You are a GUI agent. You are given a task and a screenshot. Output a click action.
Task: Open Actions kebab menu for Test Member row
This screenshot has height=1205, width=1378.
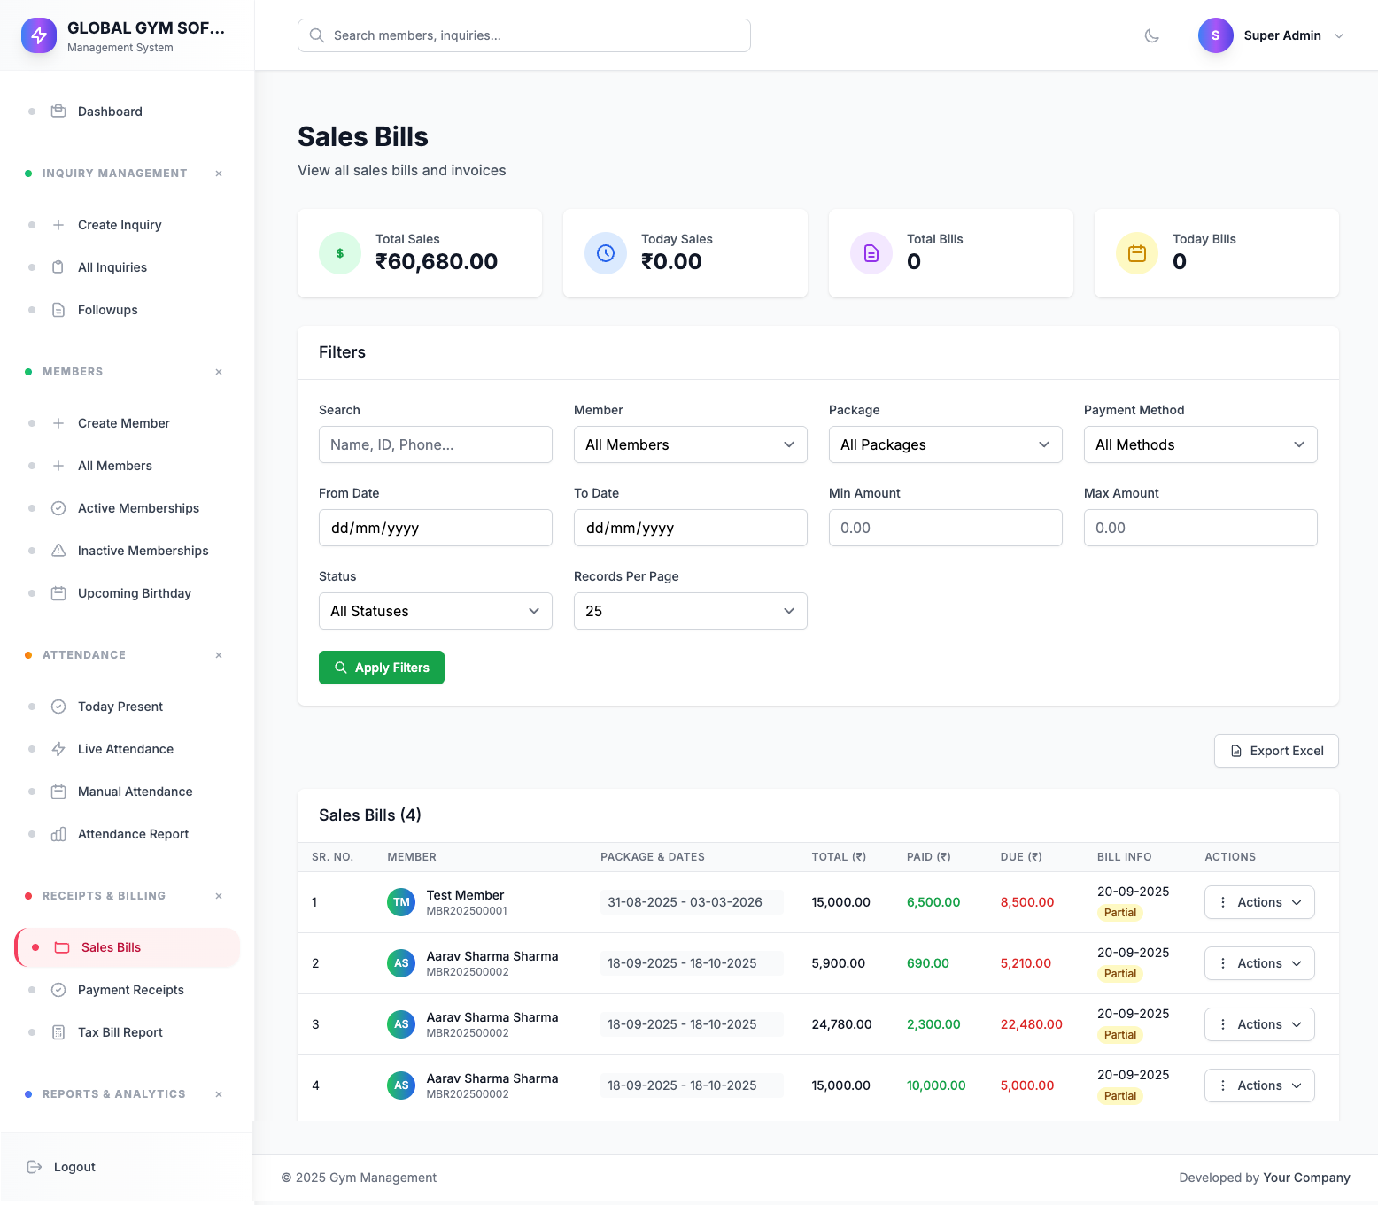[x=1223, y=901]
